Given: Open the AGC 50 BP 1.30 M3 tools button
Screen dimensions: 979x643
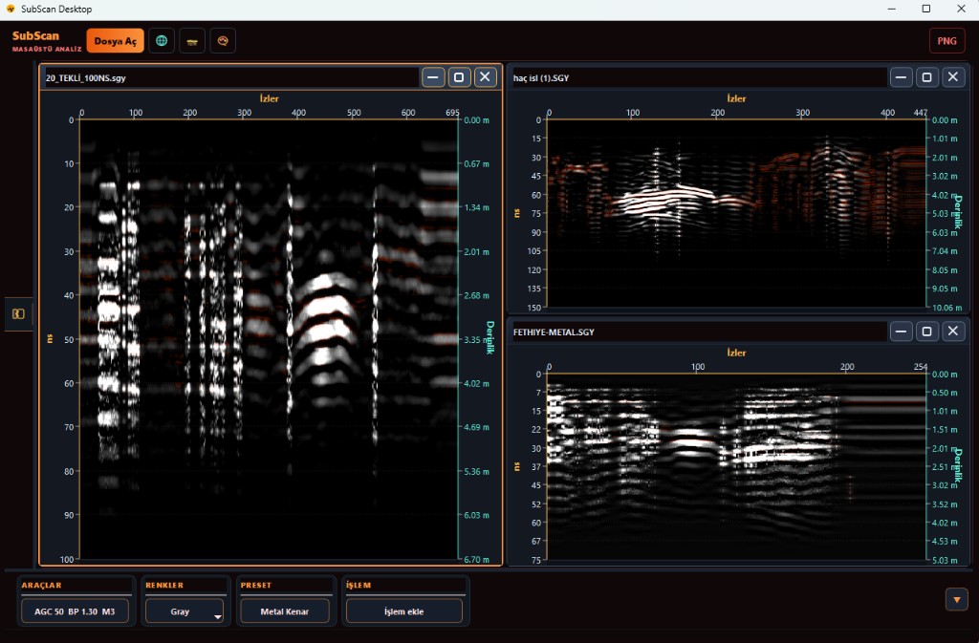Looking at the screenshot, I should coord(75,611).
